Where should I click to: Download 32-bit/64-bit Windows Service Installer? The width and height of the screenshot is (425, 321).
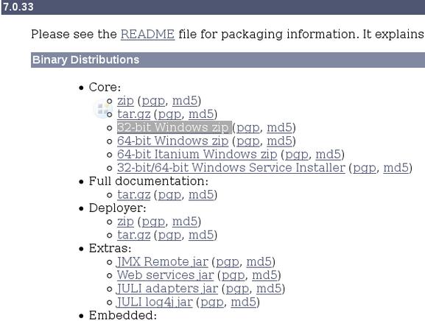tap(231, 168)
